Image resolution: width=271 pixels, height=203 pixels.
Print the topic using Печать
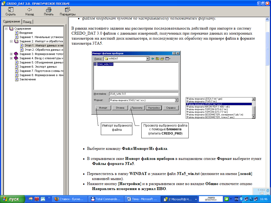49,12
